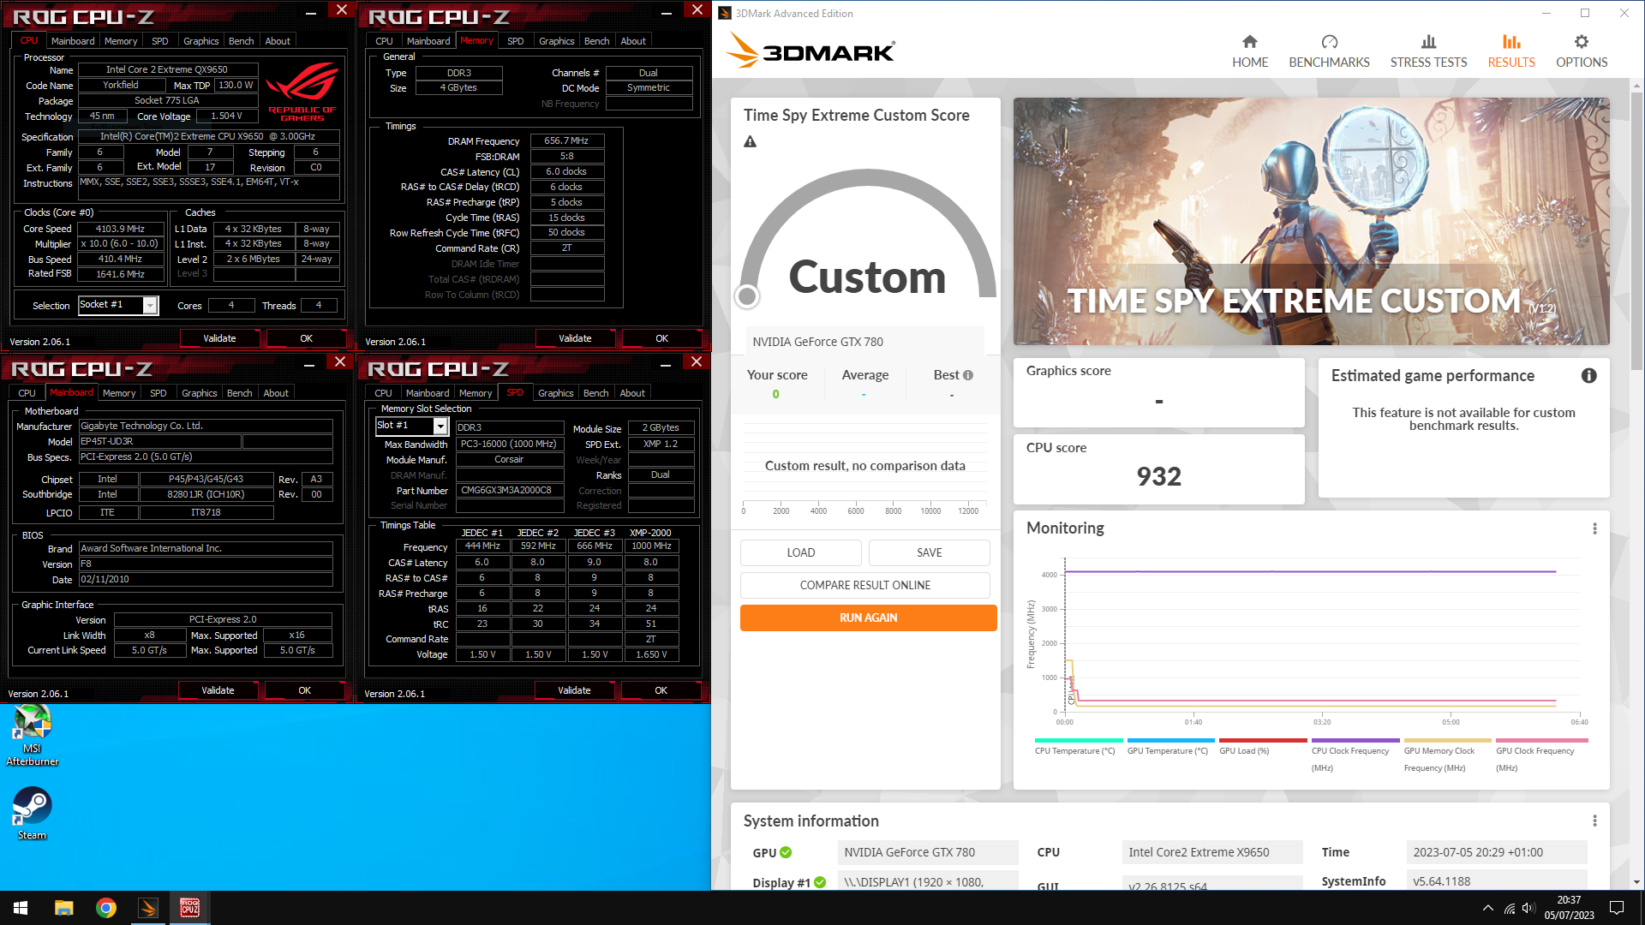Image resolution: width=1645 pixels, height=925 pixels.
Task: Switch to the 3DMark taskbar icon
Action: click(148, 908)
